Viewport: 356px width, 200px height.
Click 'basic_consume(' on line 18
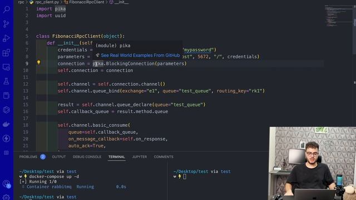(x=111, y=125)
